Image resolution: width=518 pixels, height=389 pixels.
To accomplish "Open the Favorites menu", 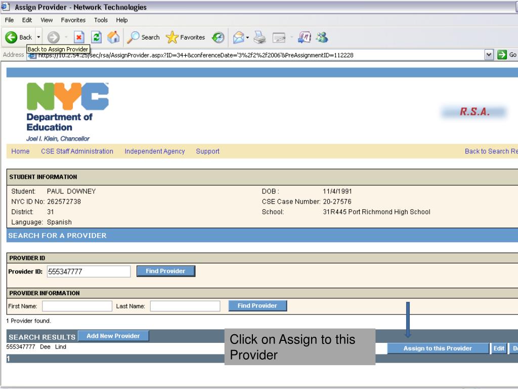I will (73, 20).
